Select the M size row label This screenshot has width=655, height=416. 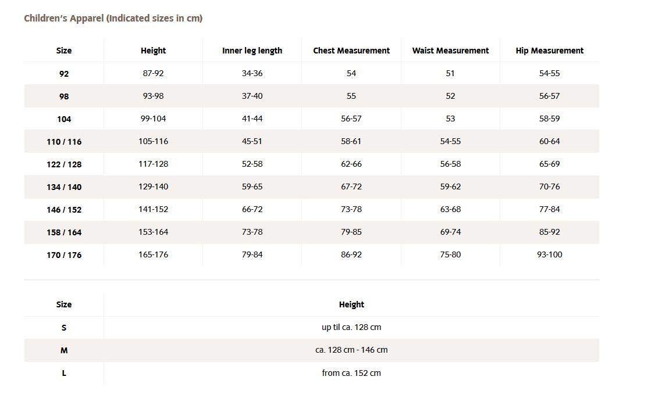(x=64, y=350)
